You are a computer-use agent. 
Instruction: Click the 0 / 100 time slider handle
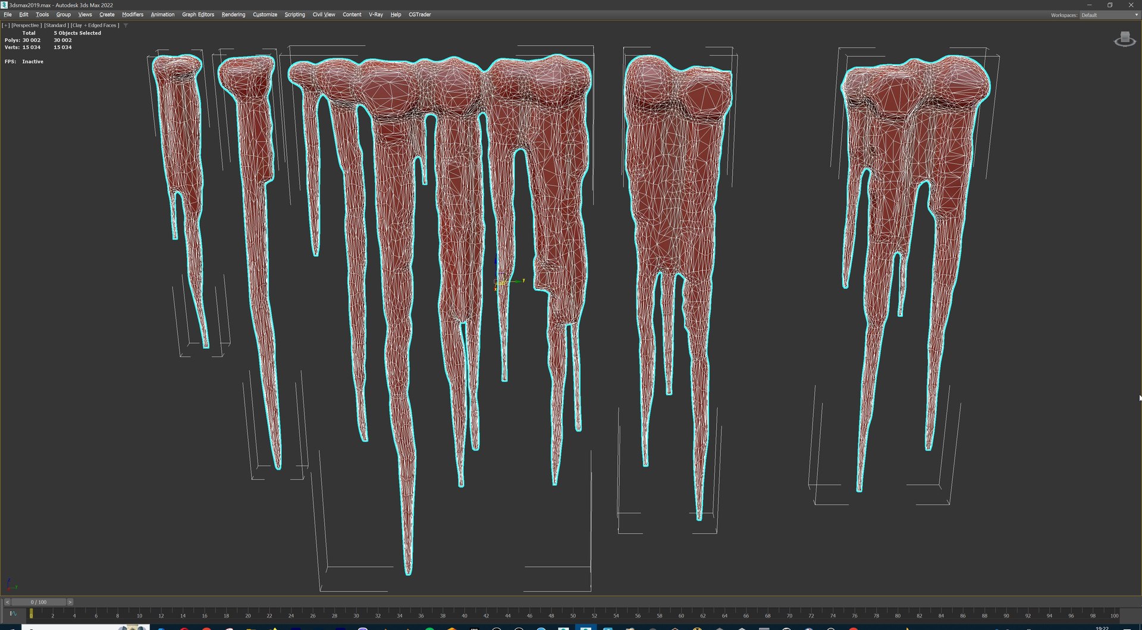click(x=39, y=602)
